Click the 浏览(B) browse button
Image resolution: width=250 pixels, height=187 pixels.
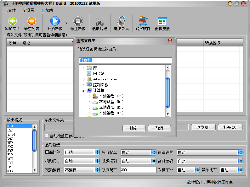point(203,127)
